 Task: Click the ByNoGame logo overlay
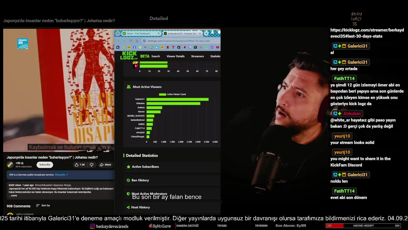click(160, 226)
